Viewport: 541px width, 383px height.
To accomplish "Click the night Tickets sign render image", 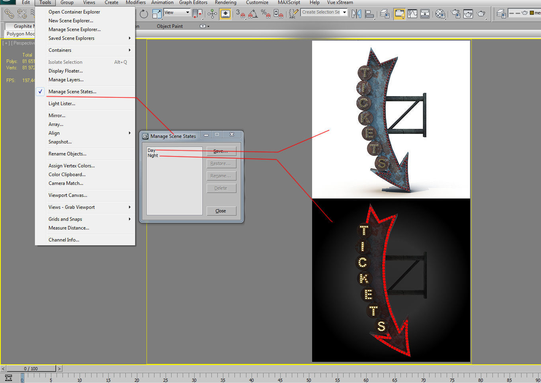I will click(391, 280).
